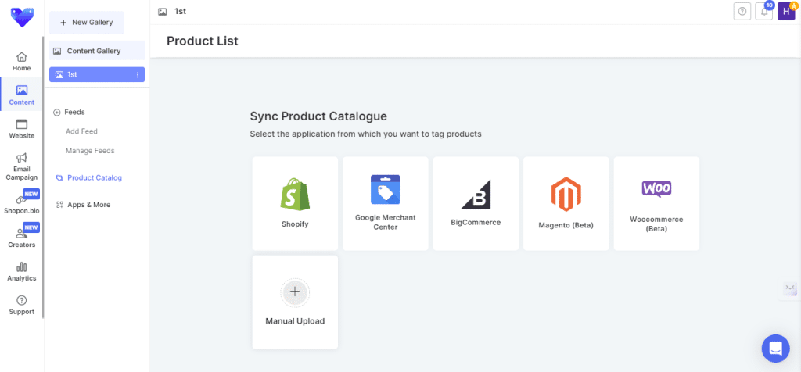The image size is (801, 372).
Task: Click the Shopify logo card
Action: (x=295, y=203)
